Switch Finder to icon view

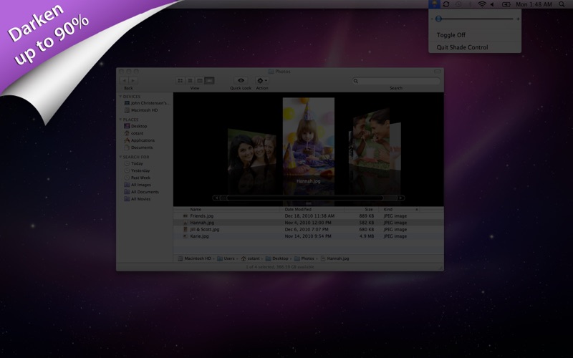point(180,80)
